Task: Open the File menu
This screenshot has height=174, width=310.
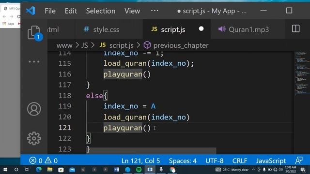Action: coord(50,11)
